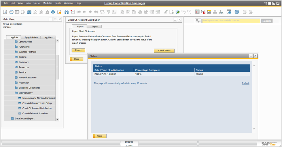Click the Print Preview toolbar icon
This screenshot has width=282, height=147.
tap(5, 12)
